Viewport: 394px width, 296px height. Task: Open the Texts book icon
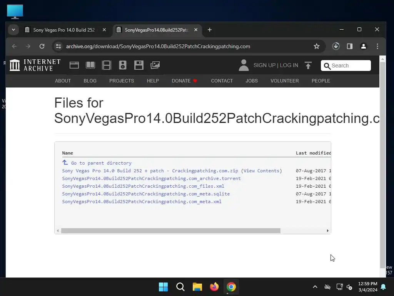pyautogui.click(x=90, y=65)
